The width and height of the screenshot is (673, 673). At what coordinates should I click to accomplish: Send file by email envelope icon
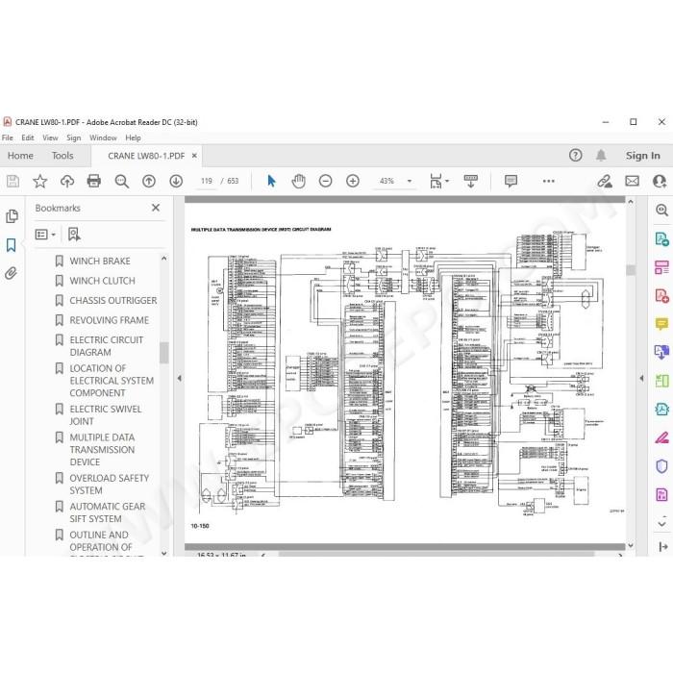pos(632,181)
